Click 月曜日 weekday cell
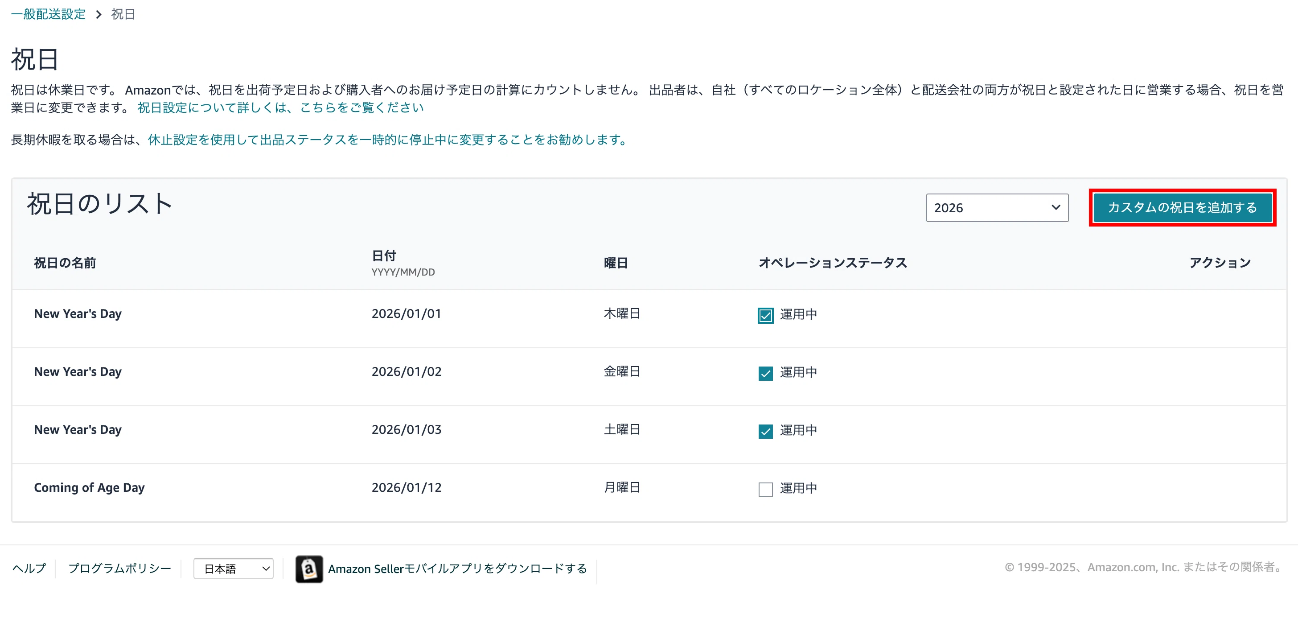The image size is (1298, 643). [x=622, y=487]
